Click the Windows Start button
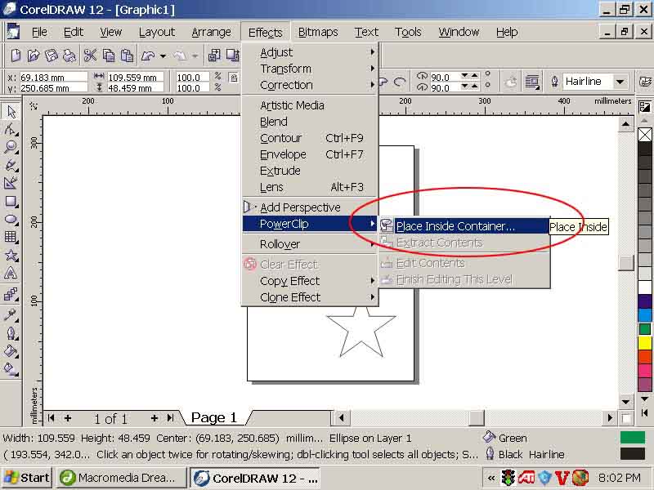Image resolution: width=654 pixels, height=490 pixels. 27,478
